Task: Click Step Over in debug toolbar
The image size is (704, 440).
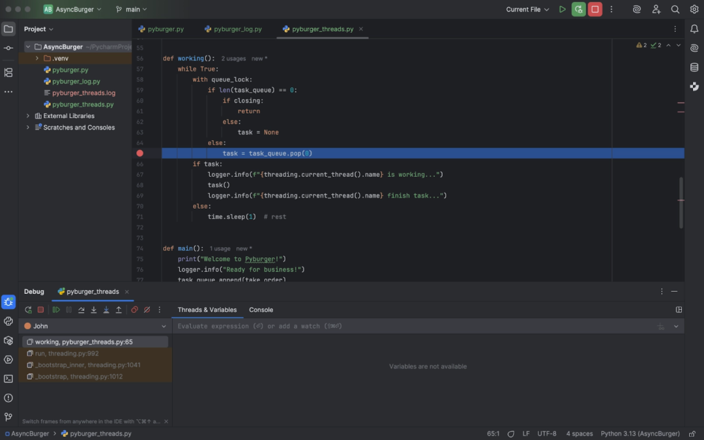Action: pos(81,310)
